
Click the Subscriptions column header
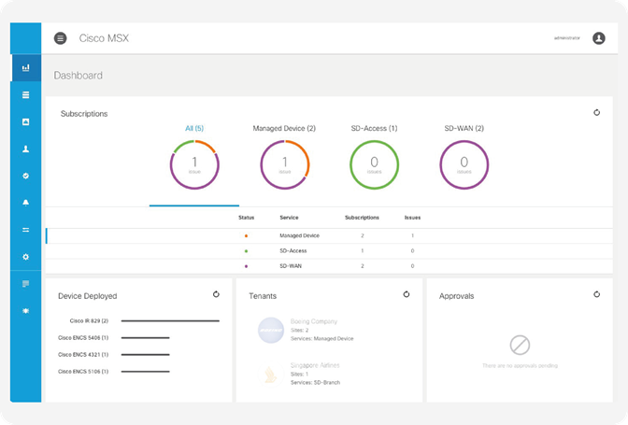[362, 218]
